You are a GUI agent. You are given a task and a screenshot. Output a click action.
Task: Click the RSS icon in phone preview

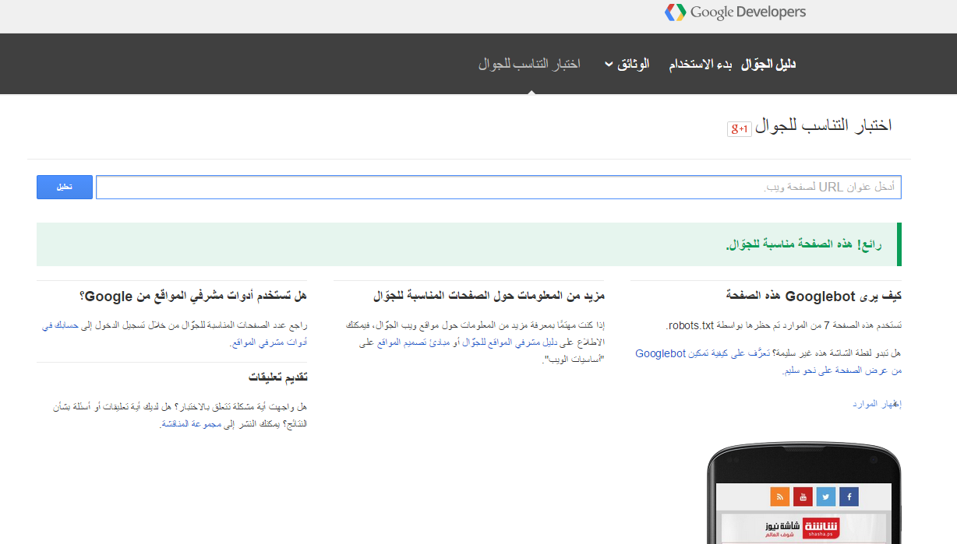point(779,497)
